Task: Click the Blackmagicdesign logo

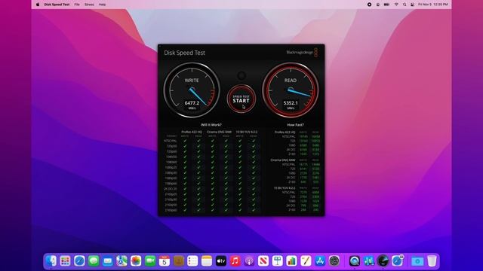Action: (302, 52)
